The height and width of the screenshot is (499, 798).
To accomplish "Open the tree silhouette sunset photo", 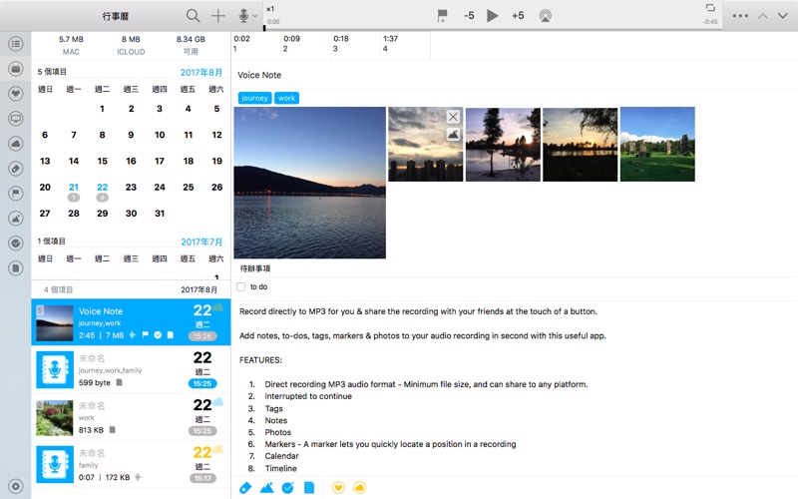I will [x=503, y=144].
